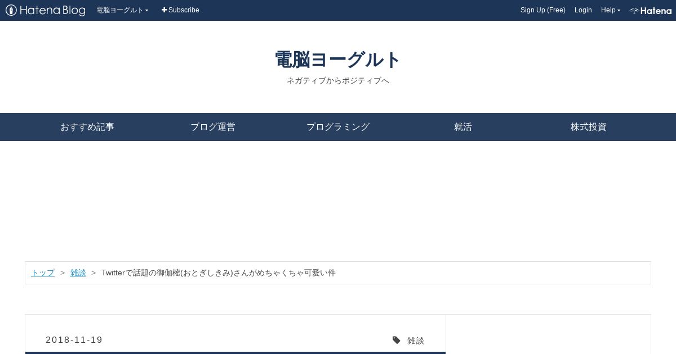676x354 pixels.
Task: Select the ブログ運営 menu item
Action: 212,127
